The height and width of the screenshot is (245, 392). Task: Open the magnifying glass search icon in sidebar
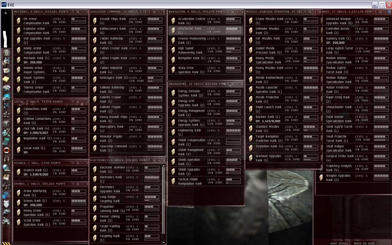(6, 62)
